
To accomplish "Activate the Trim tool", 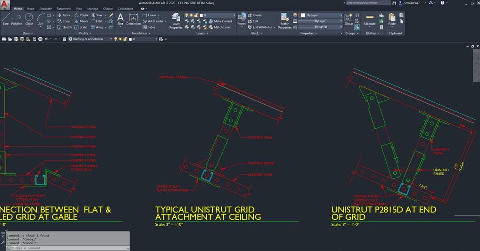I will coord(97,15).
